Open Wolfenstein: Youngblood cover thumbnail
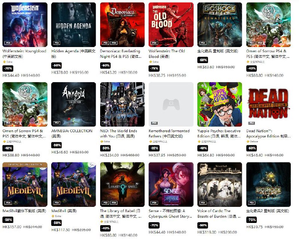This screenshot has width=299, height=239. 25,25
